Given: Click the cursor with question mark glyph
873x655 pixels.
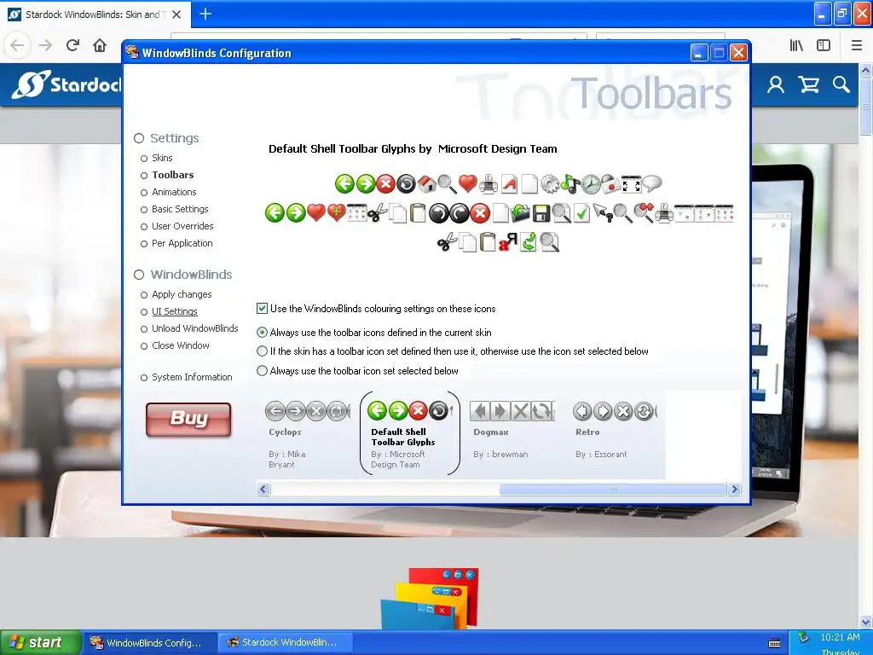Looking at the screenshot, I should pyautogui.click(x=603, y=213).
